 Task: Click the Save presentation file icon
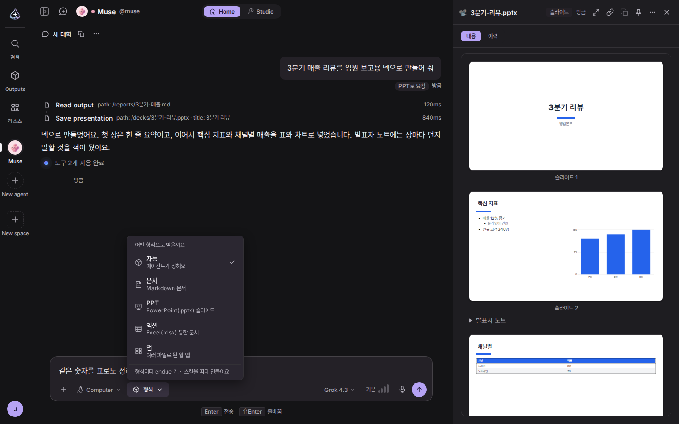[47, 118]
